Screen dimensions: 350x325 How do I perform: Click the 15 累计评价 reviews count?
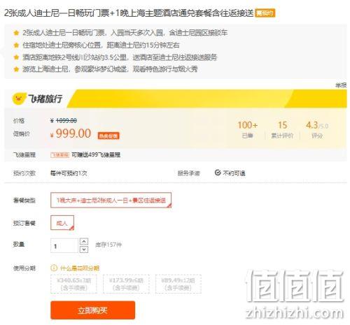coord(282,129)
